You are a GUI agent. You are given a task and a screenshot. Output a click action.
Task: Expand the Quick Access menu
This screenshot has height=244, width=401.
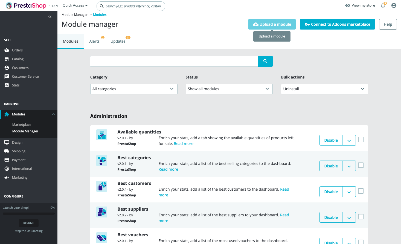(x=75, y=5)
